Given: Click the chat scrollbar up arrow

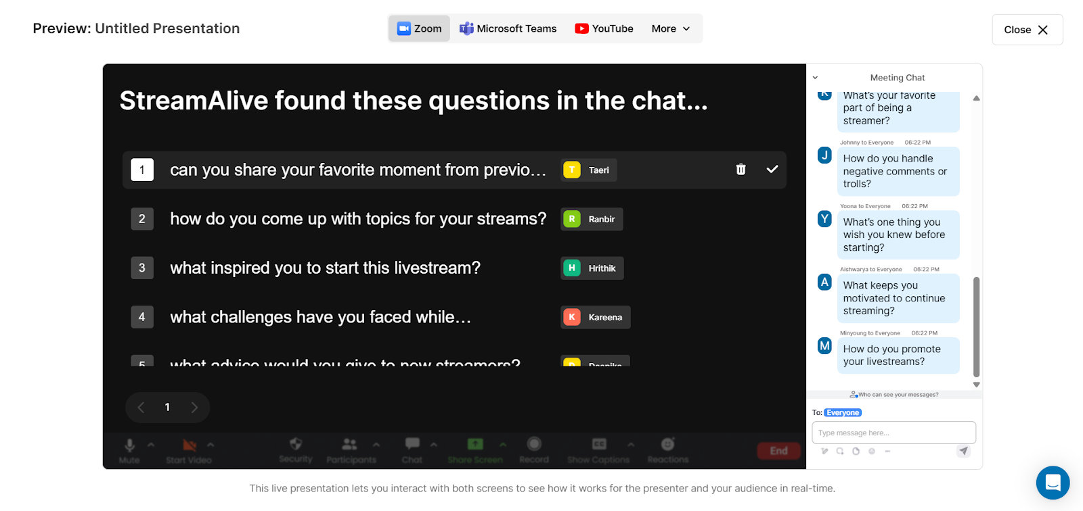Looking at the screenshot, I should pos(976,99).
